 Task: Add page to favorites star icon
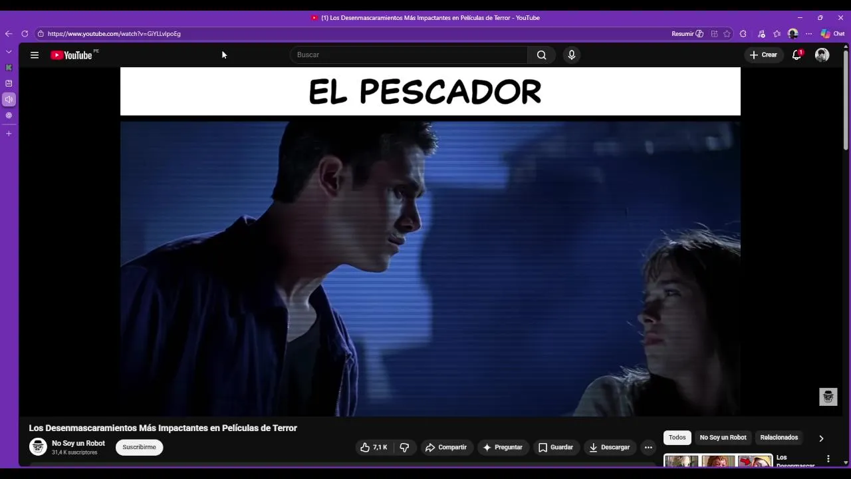click(727, 34)
